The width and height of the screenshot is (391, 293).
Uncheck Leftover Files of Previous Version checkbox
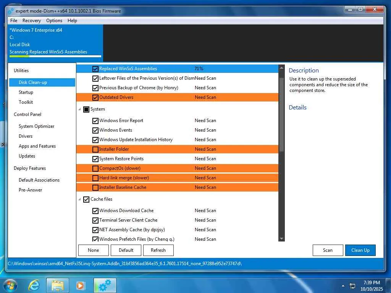coord(95,79)
